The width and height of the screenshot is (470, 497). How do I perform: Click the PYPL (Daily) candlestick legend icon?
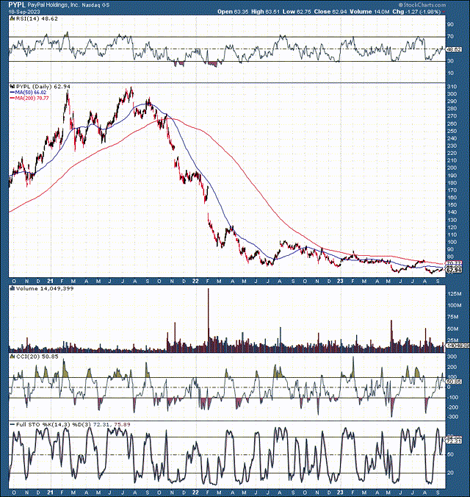(12, 86)
